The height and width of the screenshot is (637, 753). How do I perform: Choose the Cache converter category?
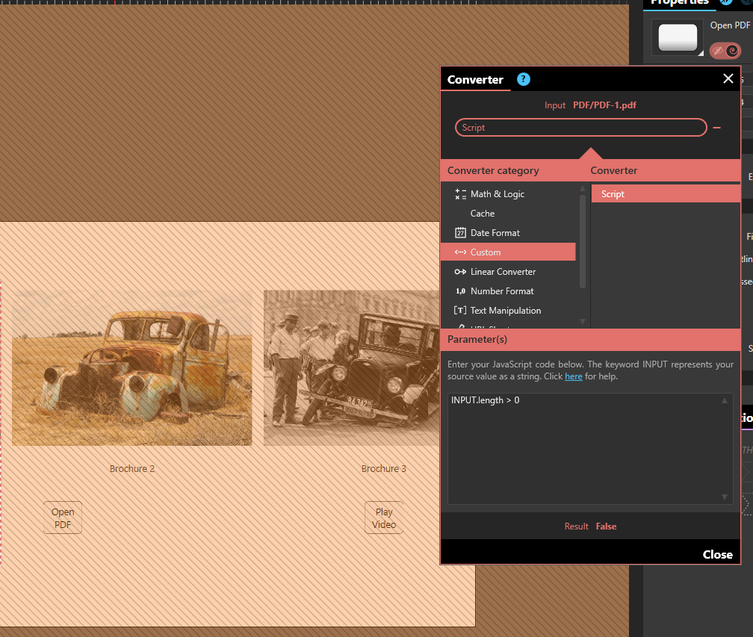point(508,213)
